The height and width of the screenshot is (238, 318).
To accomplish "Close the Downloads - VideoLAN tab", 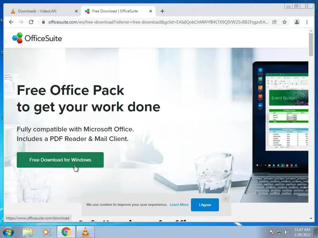I will point(76,11).
